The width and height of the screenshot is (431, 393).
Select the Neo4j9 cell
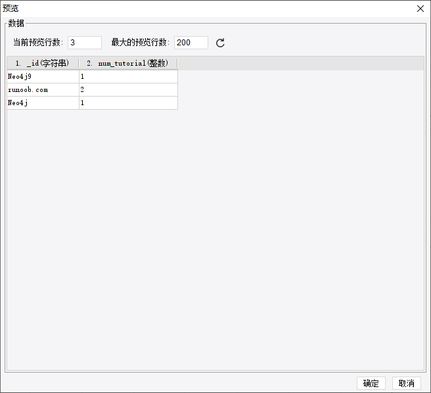[43, 76]
